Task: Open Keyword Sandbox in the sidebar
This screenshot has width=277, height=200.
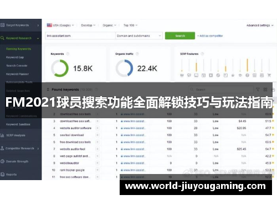Action: click(x=18, y=124)
